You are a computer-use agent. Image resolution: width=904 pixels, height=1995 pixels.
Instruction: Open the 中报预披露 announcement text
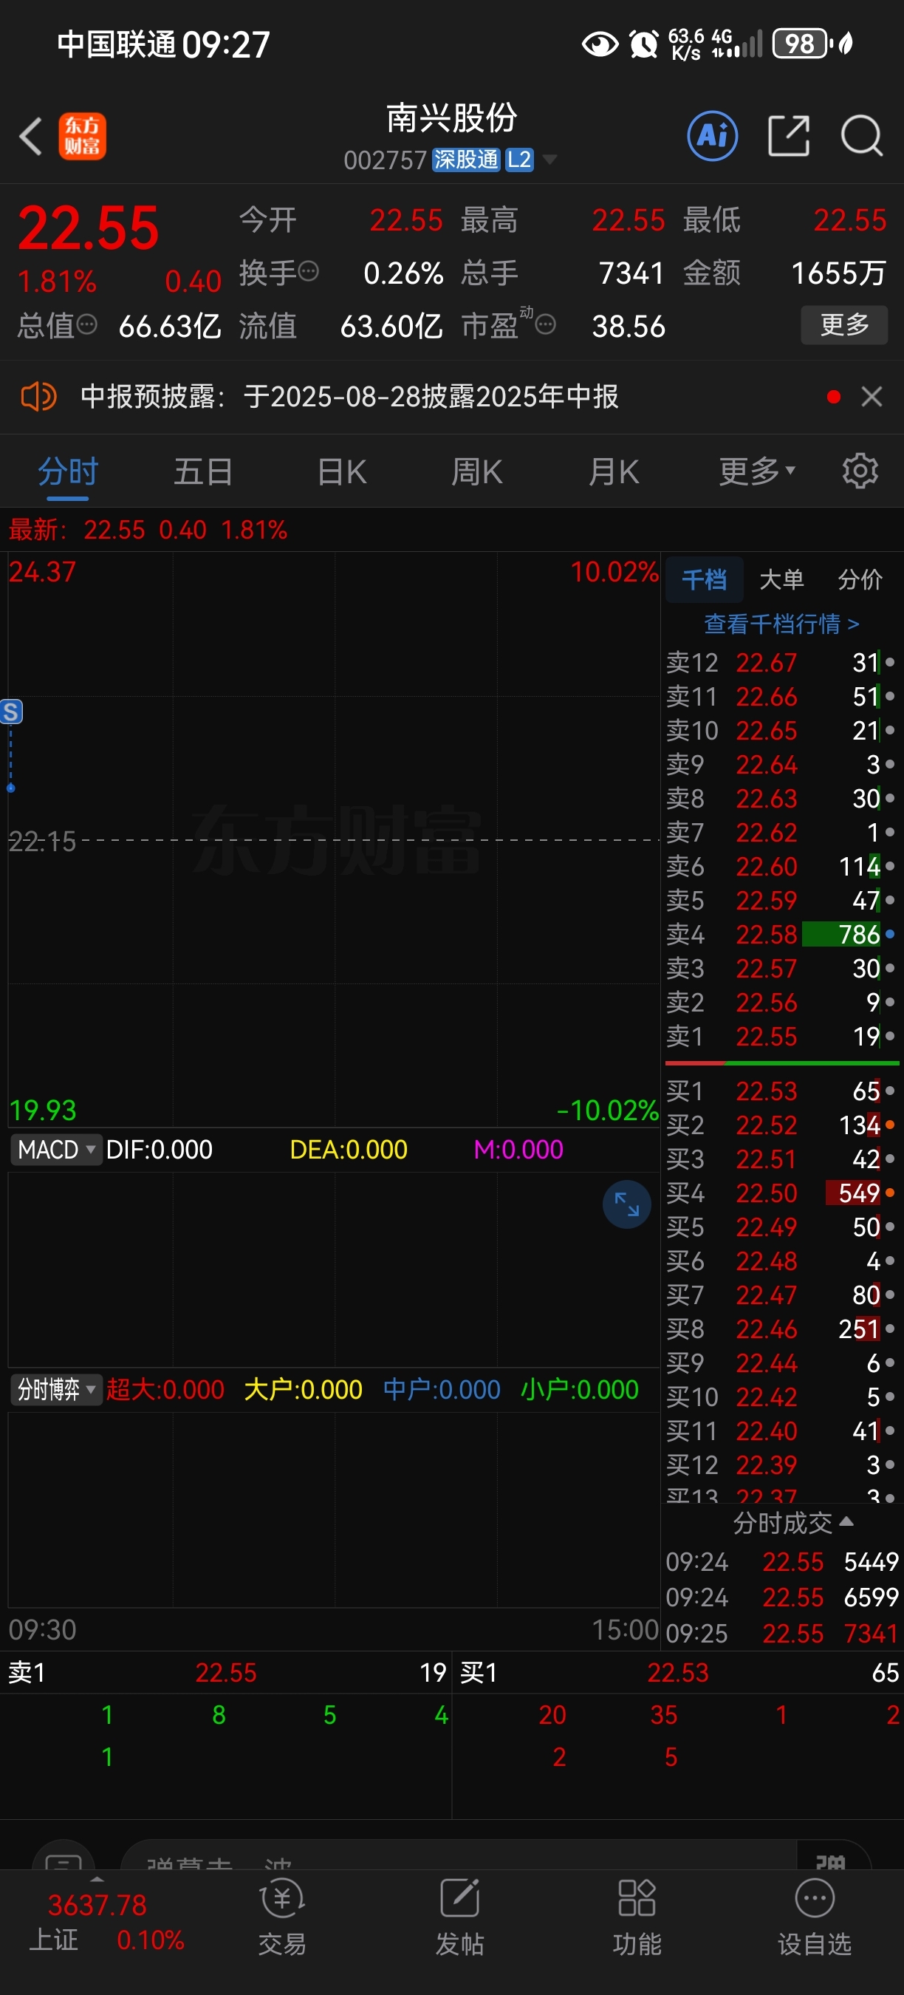click(x=350, y=397)
